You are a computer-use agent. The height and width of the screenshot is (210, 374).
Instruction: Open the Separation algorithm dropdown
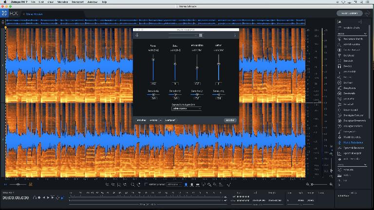click(187, 108)
